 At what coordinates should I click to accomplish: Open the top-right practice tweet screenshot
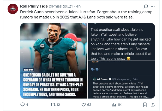pos(122,42)
